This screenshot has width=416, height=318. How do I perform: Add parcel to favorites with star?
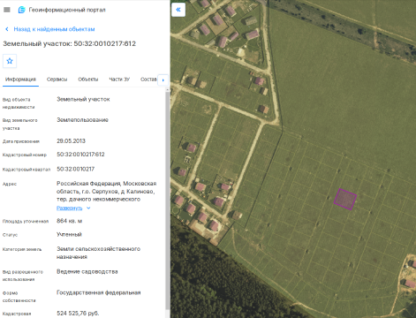pos(10,61)
